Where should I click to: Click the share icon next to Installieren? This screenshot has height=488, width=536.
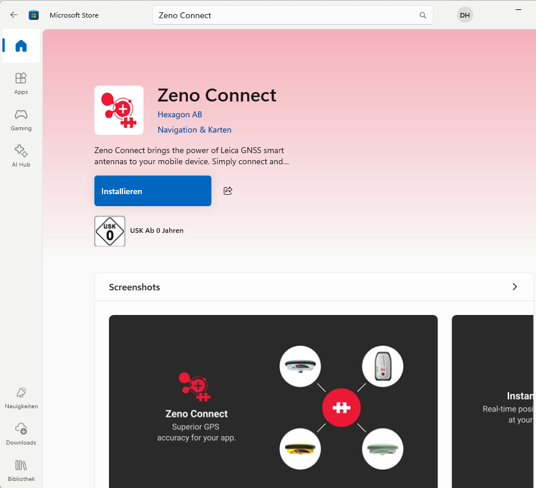point(228,191)
